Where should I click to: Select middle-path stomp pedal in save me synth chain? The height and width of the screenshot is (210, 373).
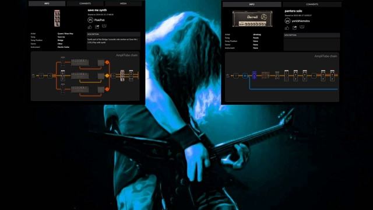[63, 75]
